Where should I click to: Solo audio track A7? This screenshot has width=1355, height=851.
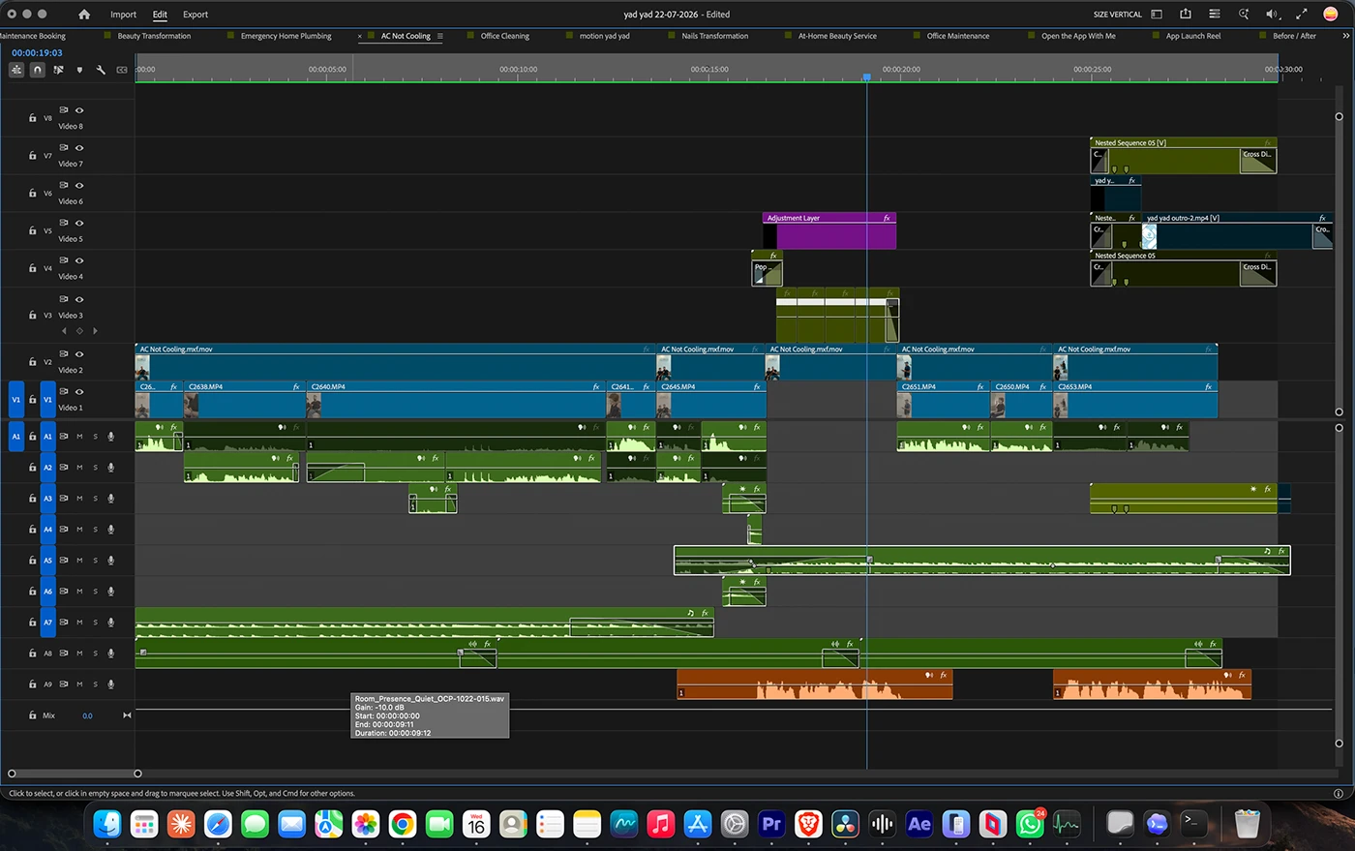95,623
